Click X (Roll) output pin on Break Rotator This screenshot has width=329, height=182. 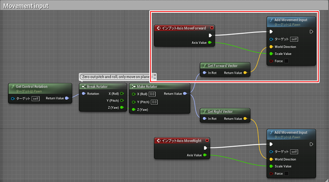coord(122,94)
